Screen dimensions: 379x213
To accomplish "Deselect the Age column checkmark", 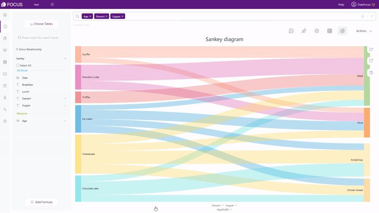I will point(65,121).
